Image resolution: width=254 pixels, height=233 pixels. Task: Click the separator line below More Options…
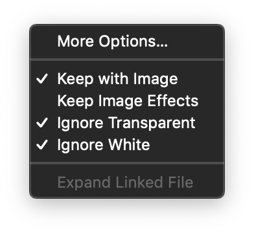tap(127, 60)
